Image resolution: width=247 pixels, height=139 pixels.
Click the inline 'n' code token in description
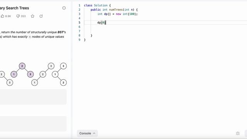point(30,37)
